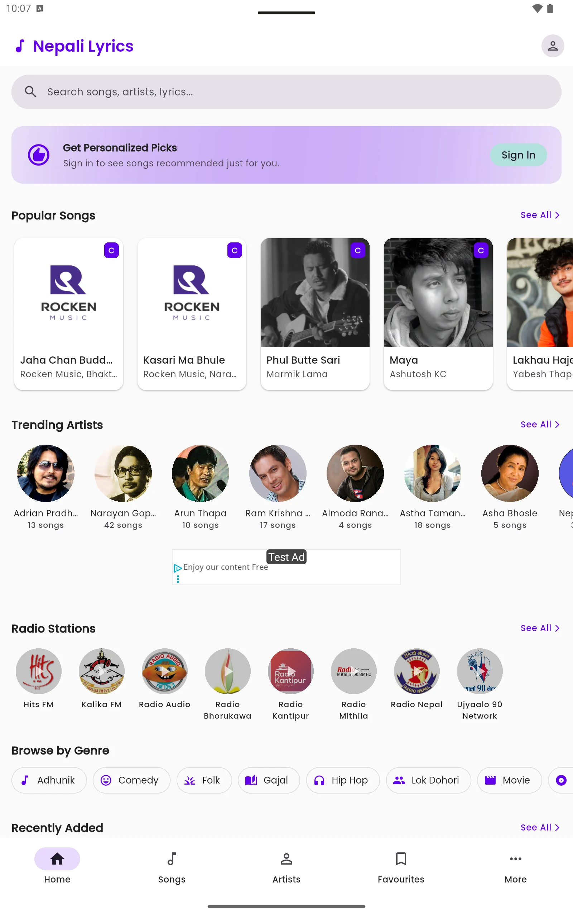
Task: Switch to the Artists tab
Action: click(286, 866)
